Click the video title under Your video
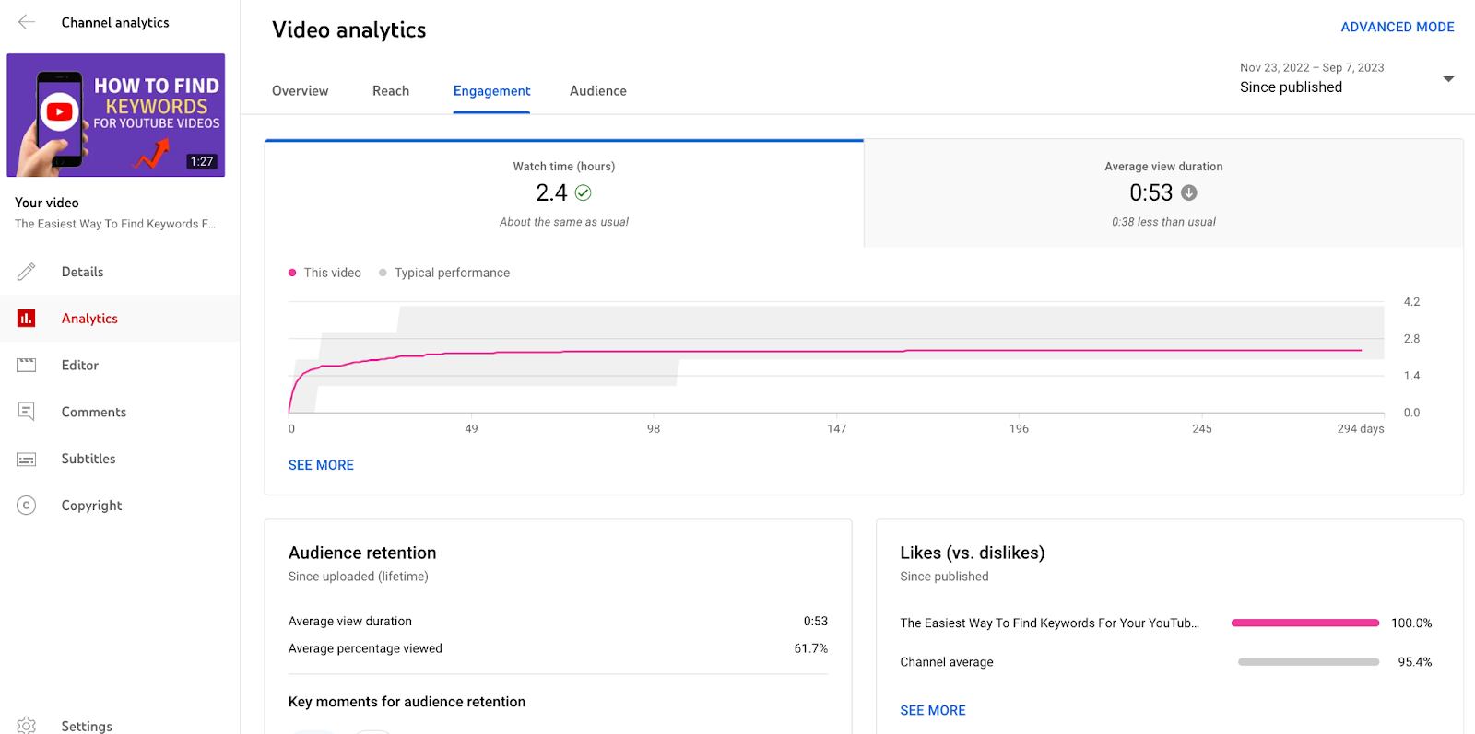The height and width of the screenshot is (734, 1475). point(115,224)
